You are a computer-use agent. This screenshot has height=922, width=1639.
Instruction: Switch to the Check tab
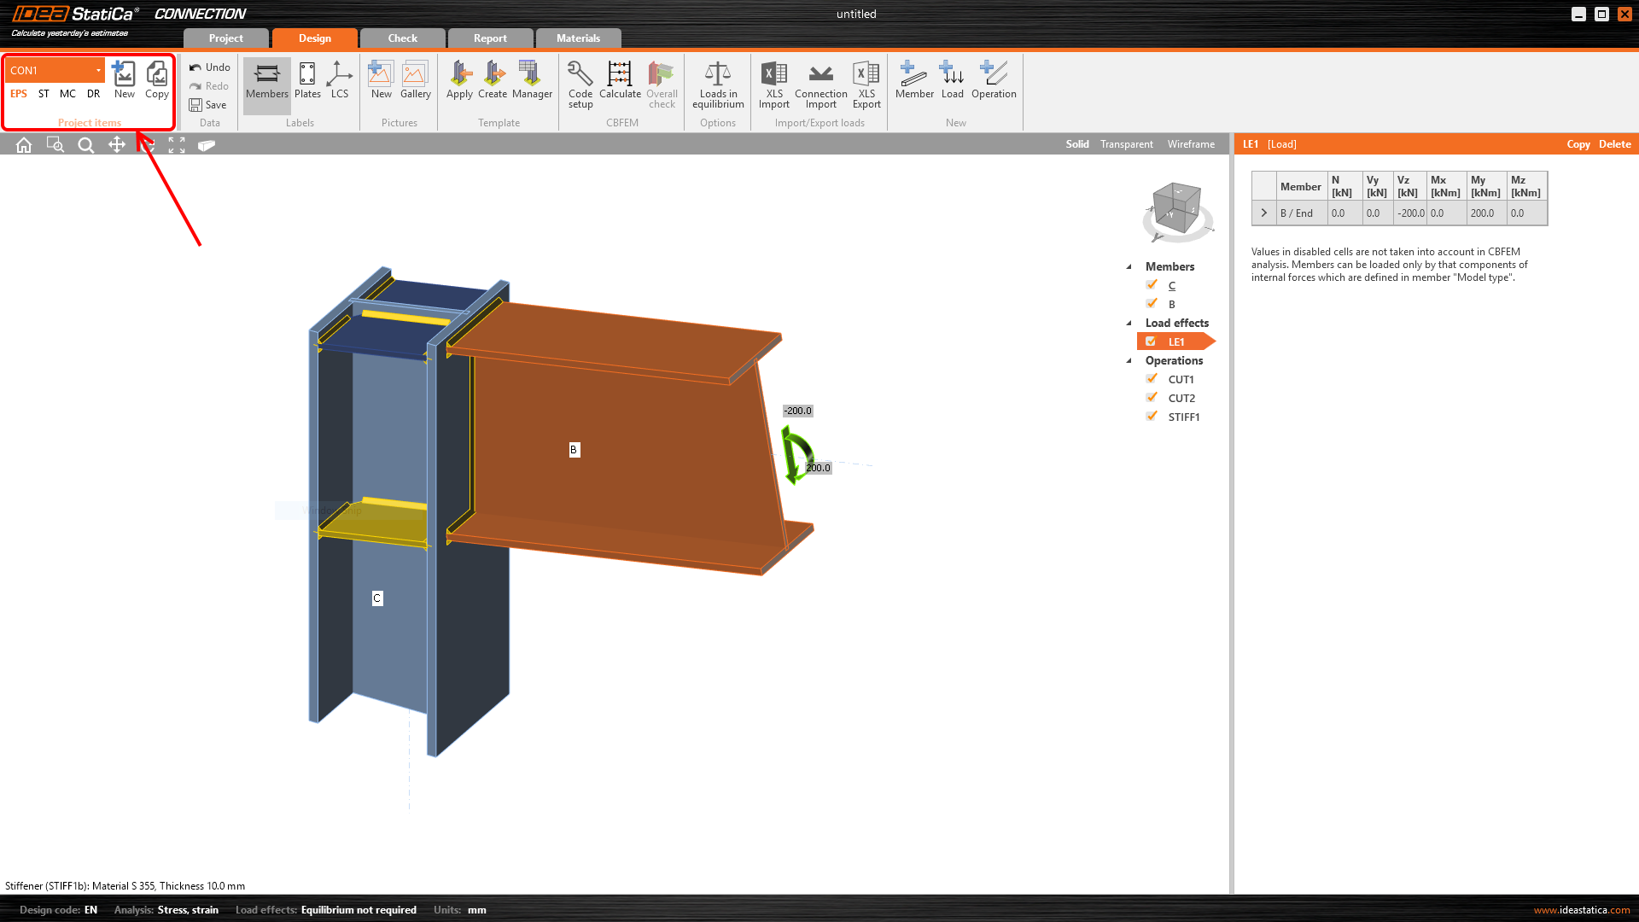[x=403, y=38]
